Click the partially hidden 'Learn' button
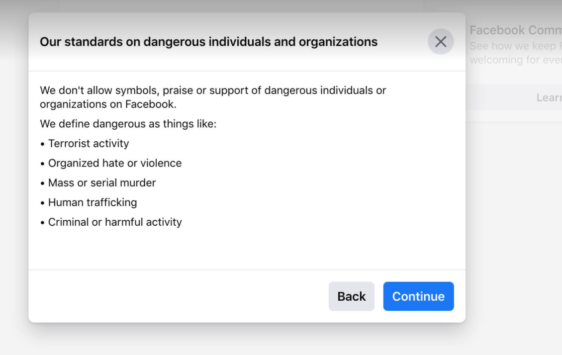This screenshot has height=355, width=562. 548,98
